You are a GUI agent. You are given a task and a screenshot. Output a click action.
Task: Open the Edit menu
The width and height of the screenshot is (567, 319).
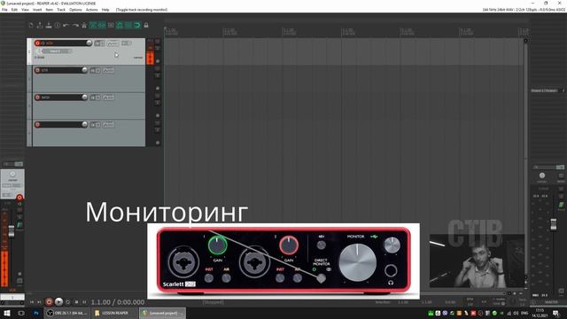click(14, 10)
